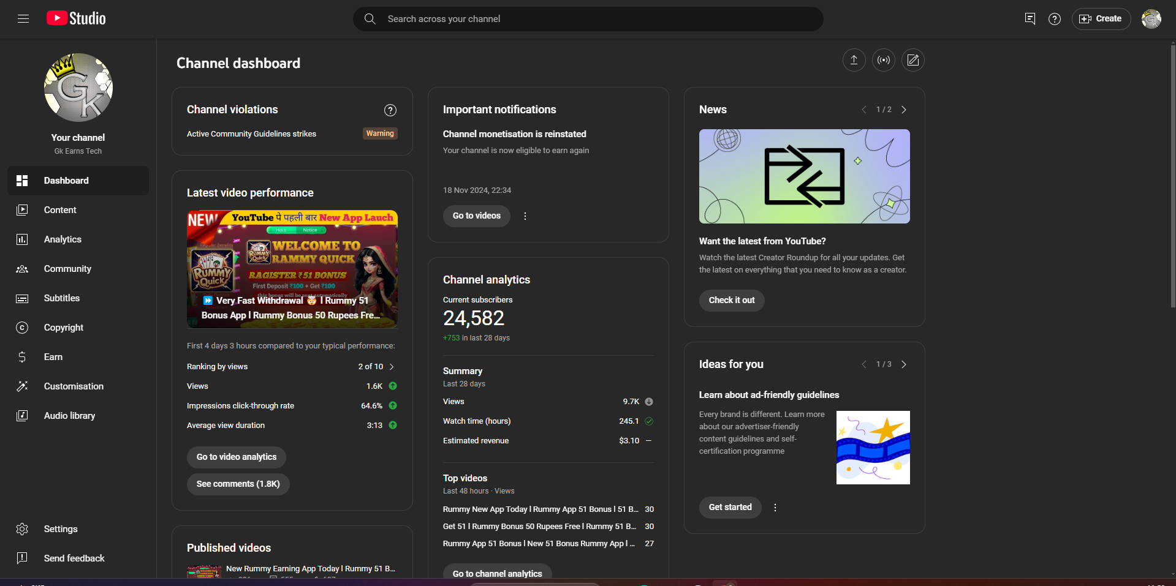The image size is (1176, 586).
Task: Click 'Active Community Guidelines strikes' text
Action: 251,134
